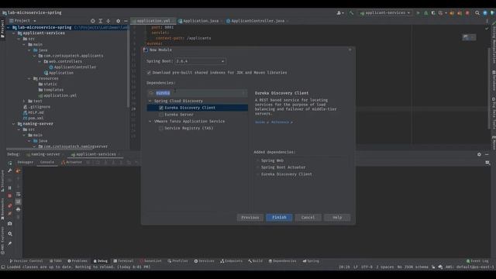
Task: Open the Spring Boot version dropdown
Action: pyautogui.click(x=201, y=61)
